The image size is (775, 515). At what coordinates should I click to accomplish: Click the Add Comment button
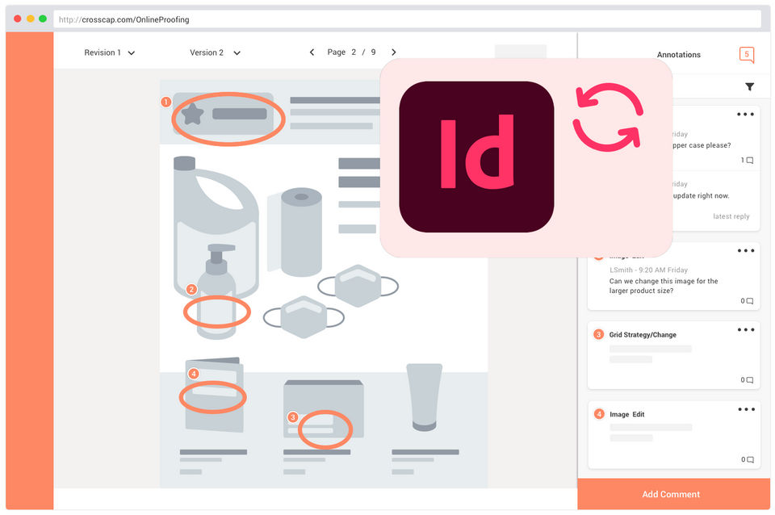[673, 494]
